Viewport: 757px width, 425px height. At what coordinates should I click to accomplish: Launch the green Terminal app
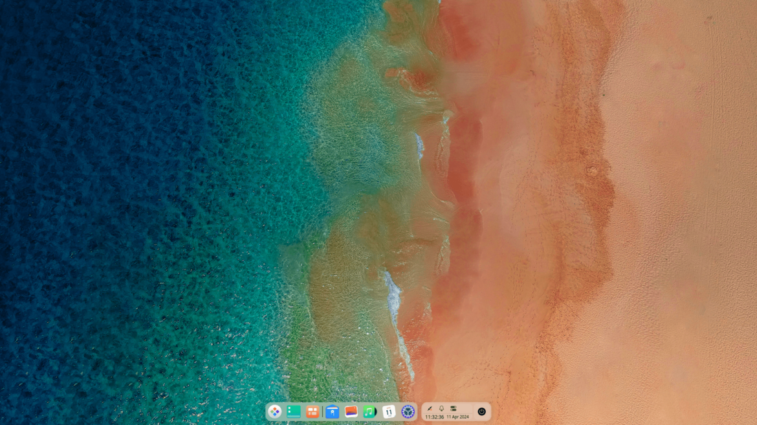[292, 411]
